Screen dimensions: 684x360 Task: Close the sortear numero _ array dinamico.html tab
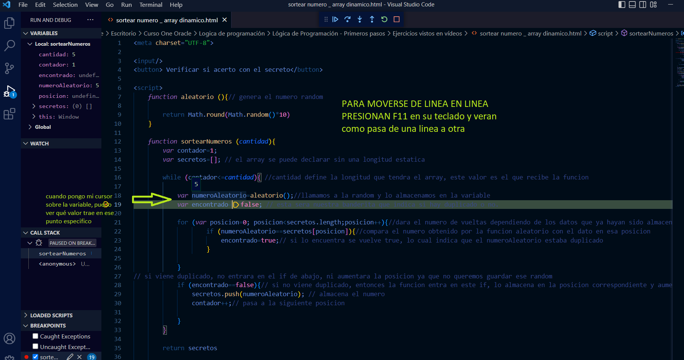click(225, 20)
